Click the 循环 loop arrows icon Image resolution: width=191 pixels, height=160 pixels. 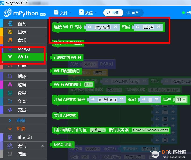[x=10, y=76]
